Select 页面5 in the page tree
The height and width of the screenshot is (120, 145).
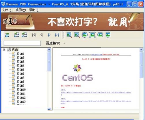(x=20, y=69)
